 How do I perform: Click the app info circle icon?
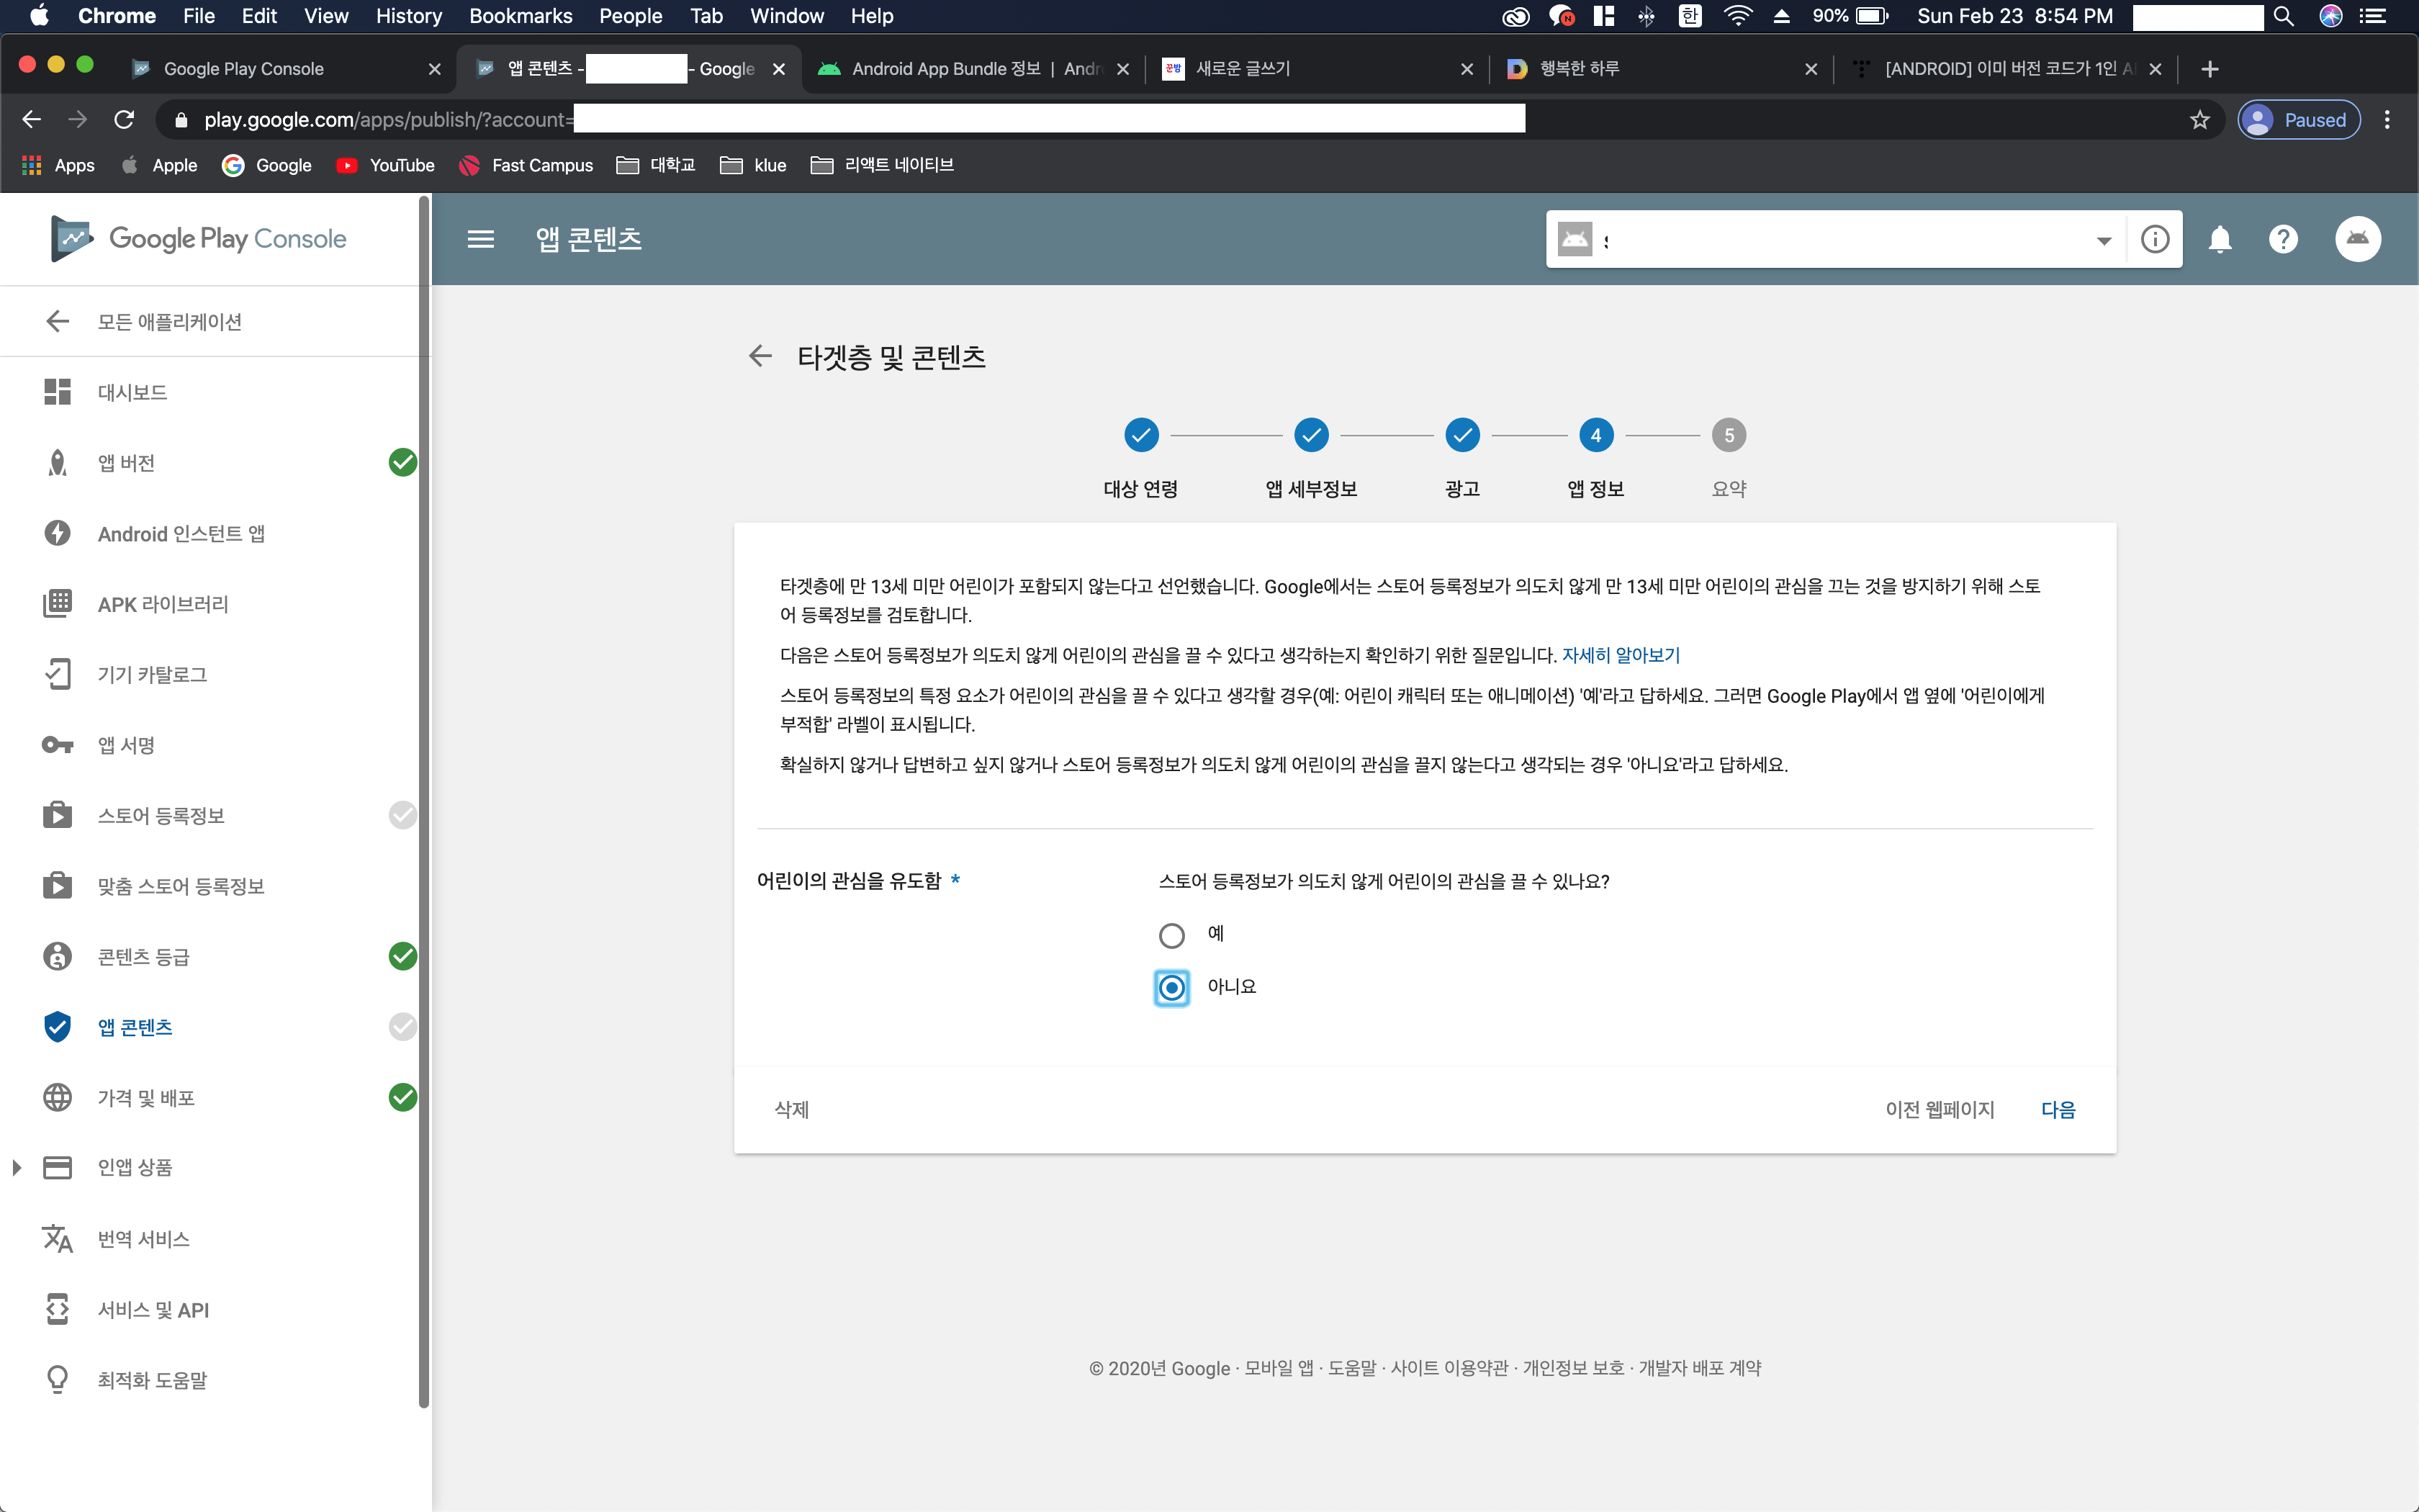click(2155, 239)
